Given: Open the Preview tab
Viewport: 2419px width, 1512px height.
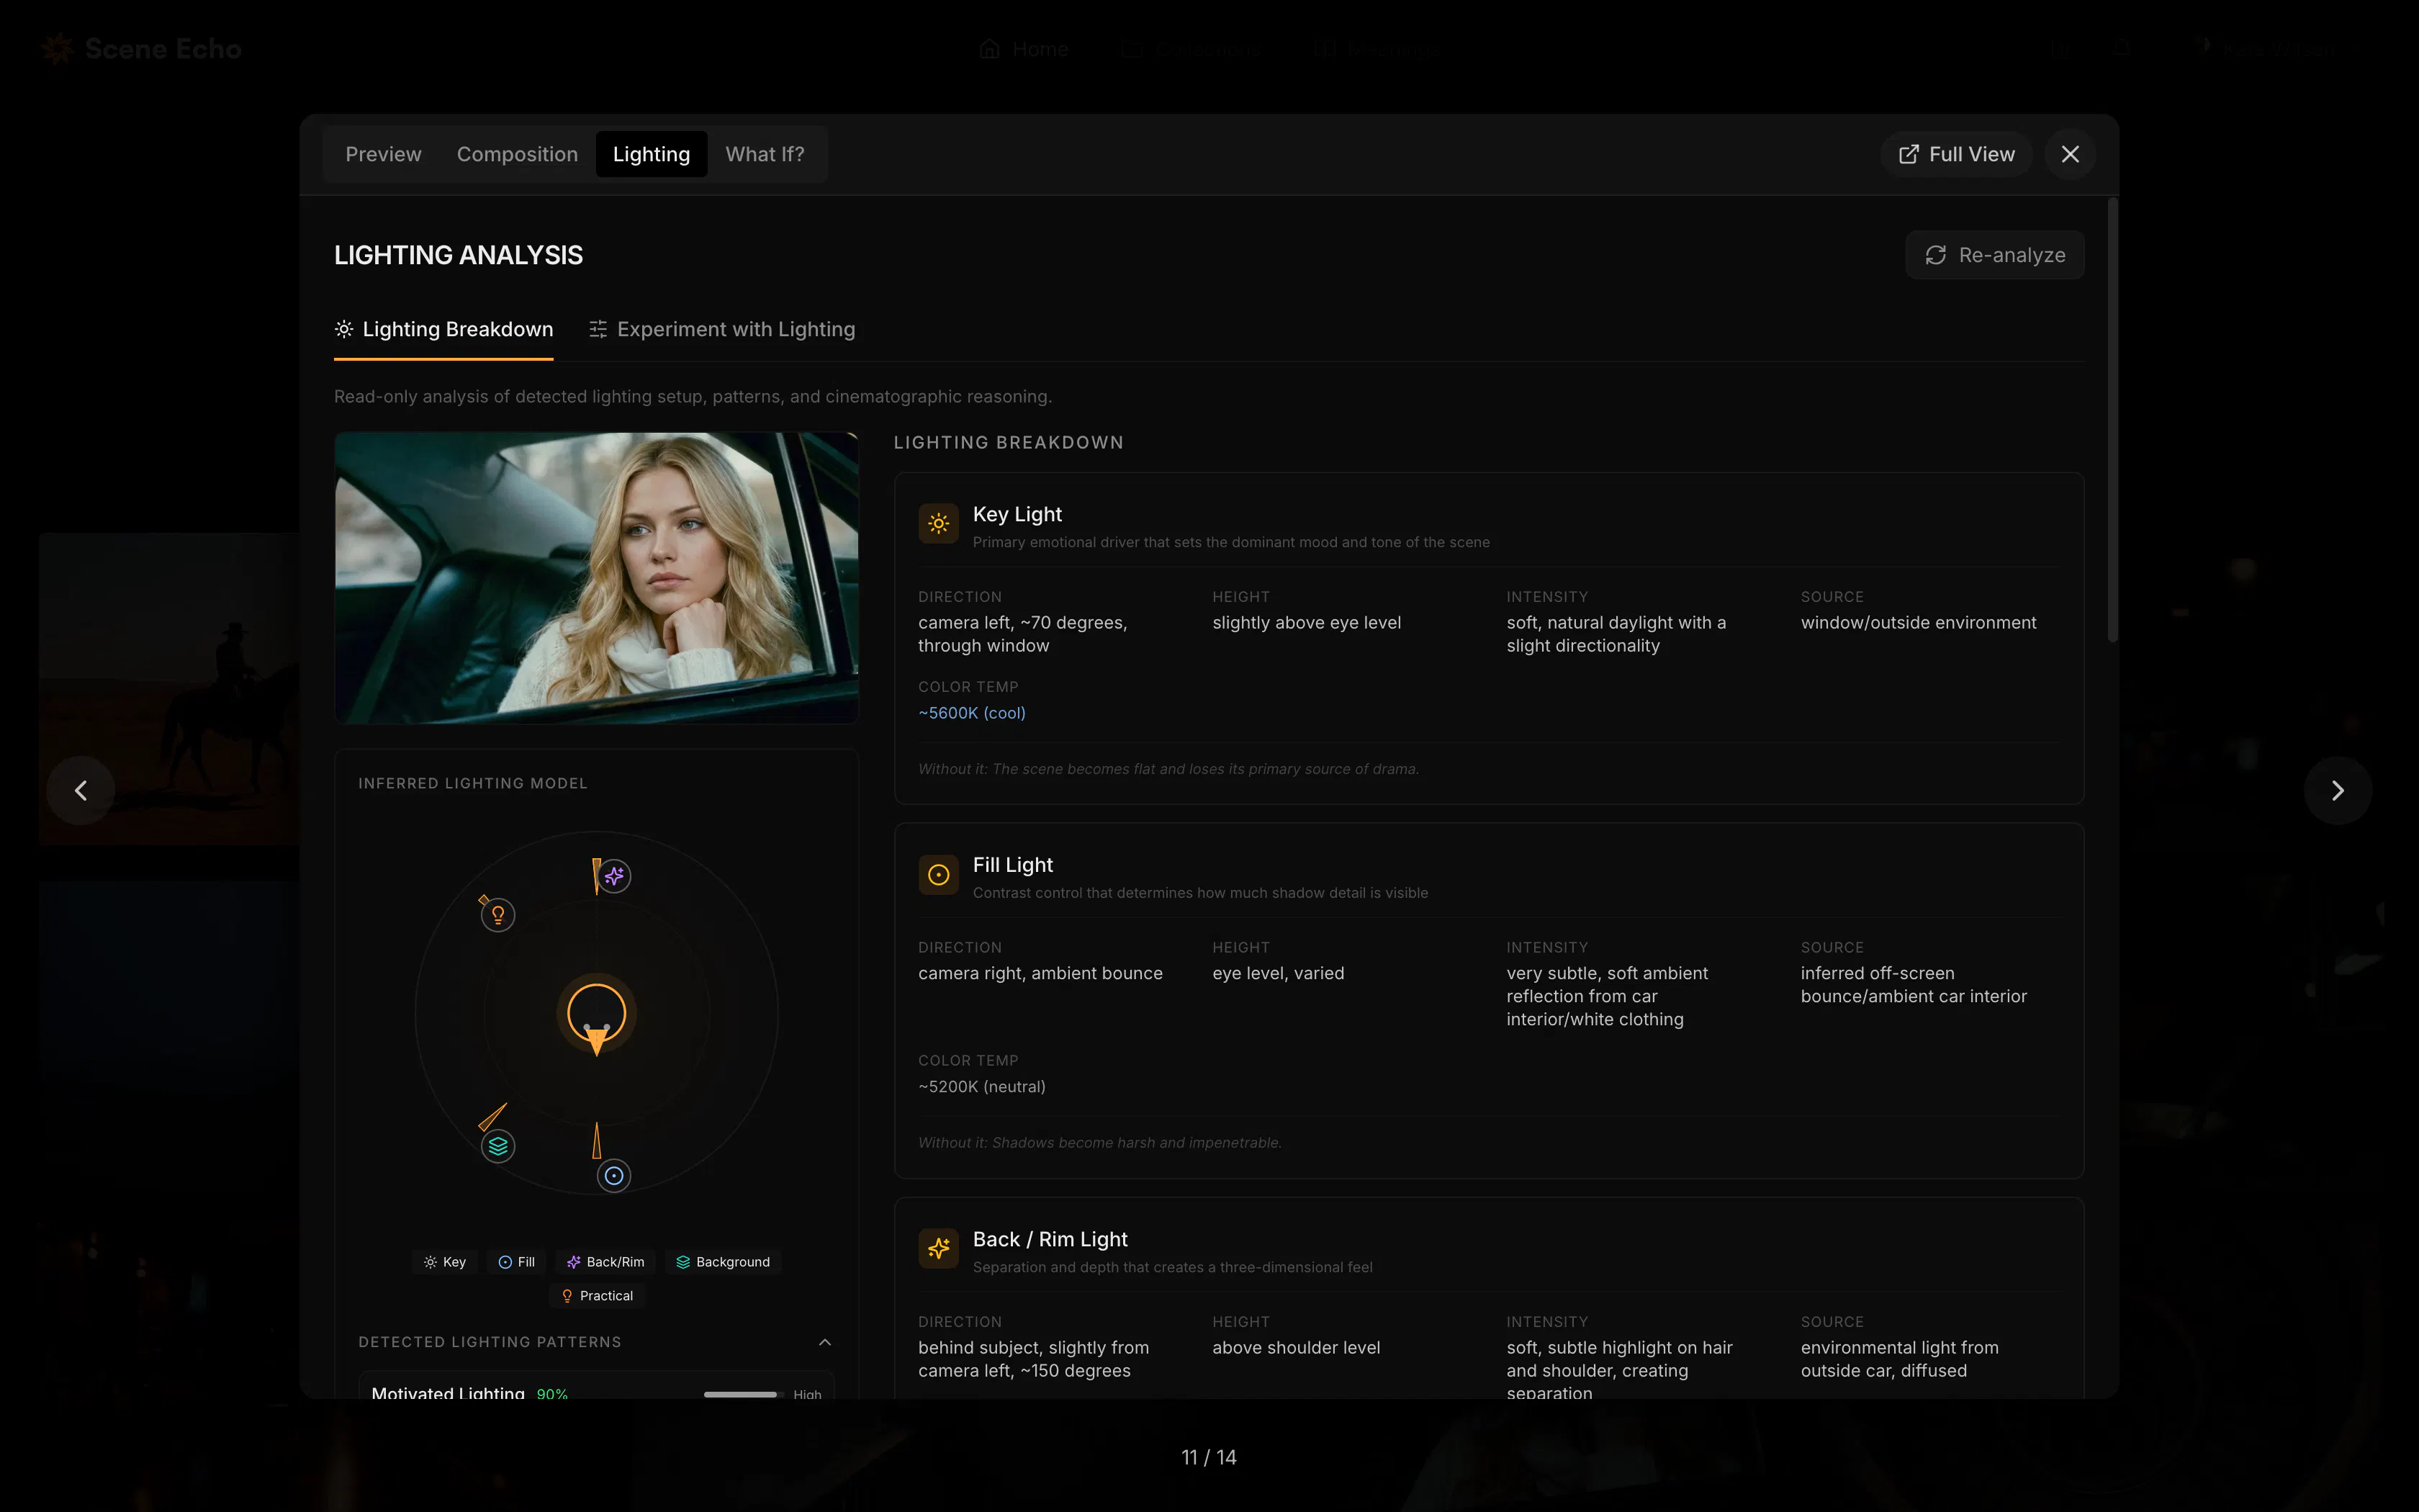Looking at the screenshot, I should point(383,154).
